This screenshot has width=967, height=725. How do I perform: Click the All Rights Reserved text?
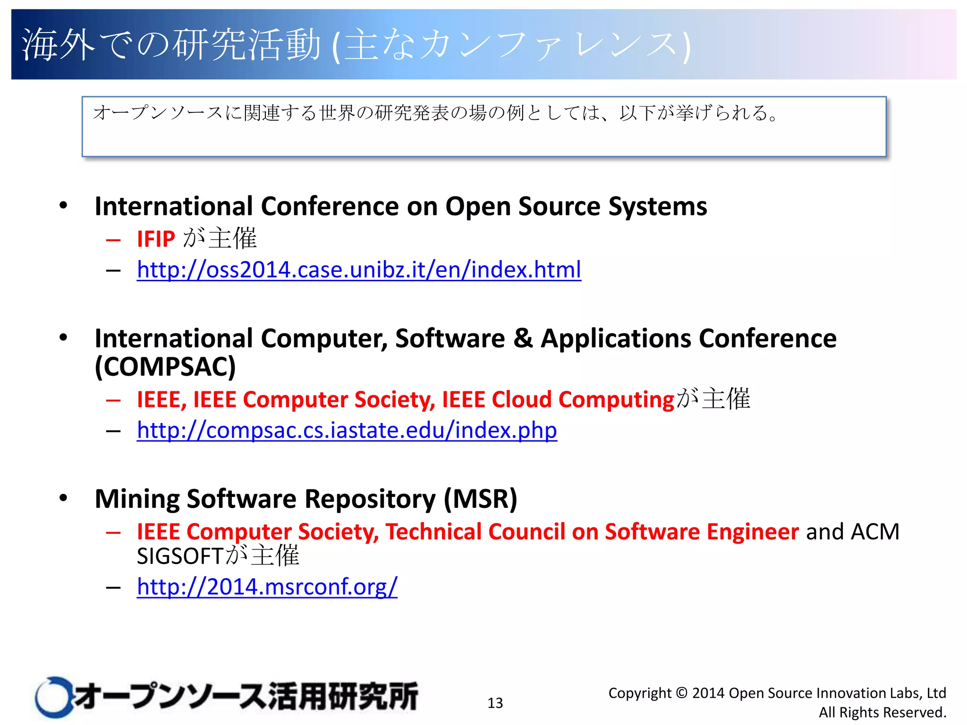click(882, 712)
